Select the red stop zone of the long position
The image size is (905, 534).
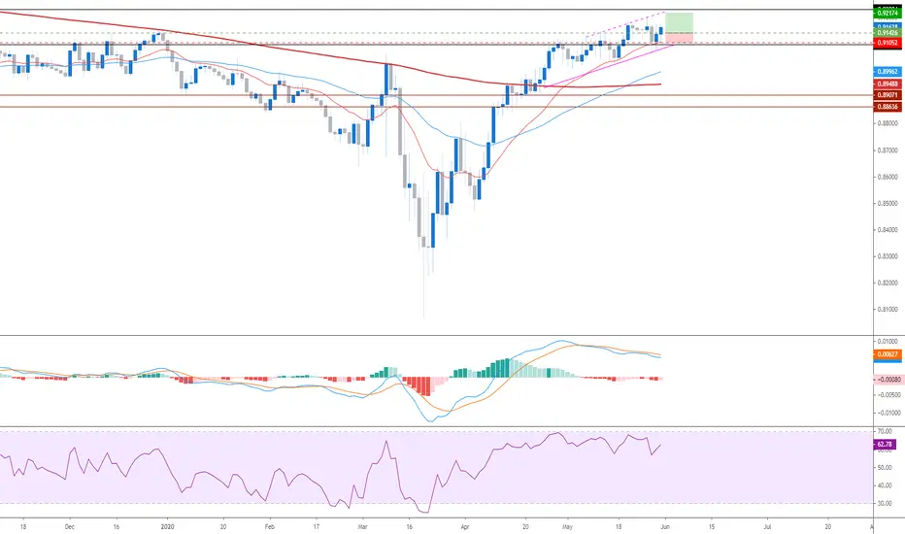coord(680,38)
